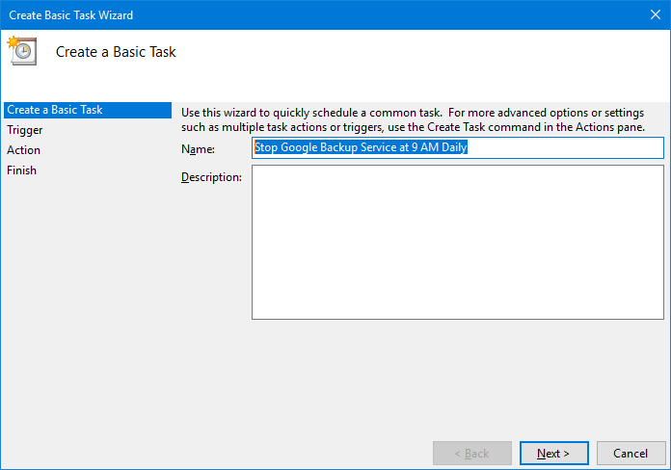The image size is (671, 470).
Task: Click the selected Stop Google Backup Service text
Action: [361, 147]
